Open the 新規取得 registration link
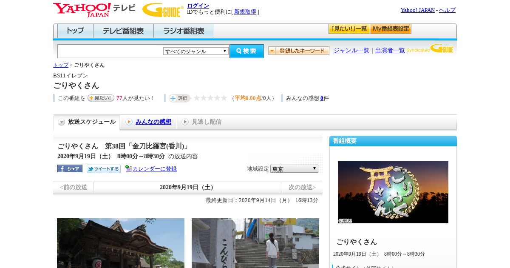The image size is (510, 268). (x=245, y=12)
